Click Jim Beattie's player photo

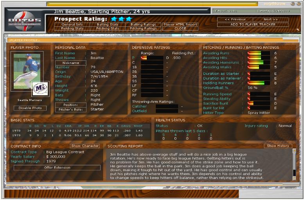click(27, 71)
